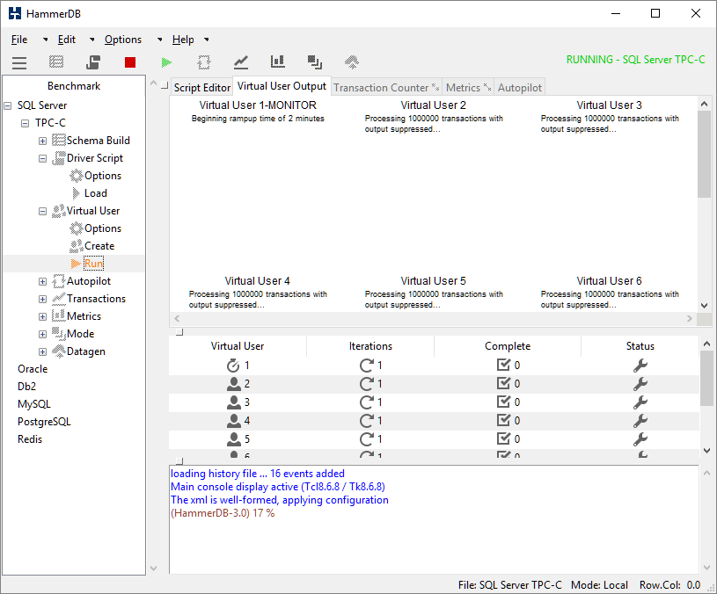Select Oracle in the Benchmark tree
Image resolution: width=717 pixels, height=594 pixels.
point(33,369)
